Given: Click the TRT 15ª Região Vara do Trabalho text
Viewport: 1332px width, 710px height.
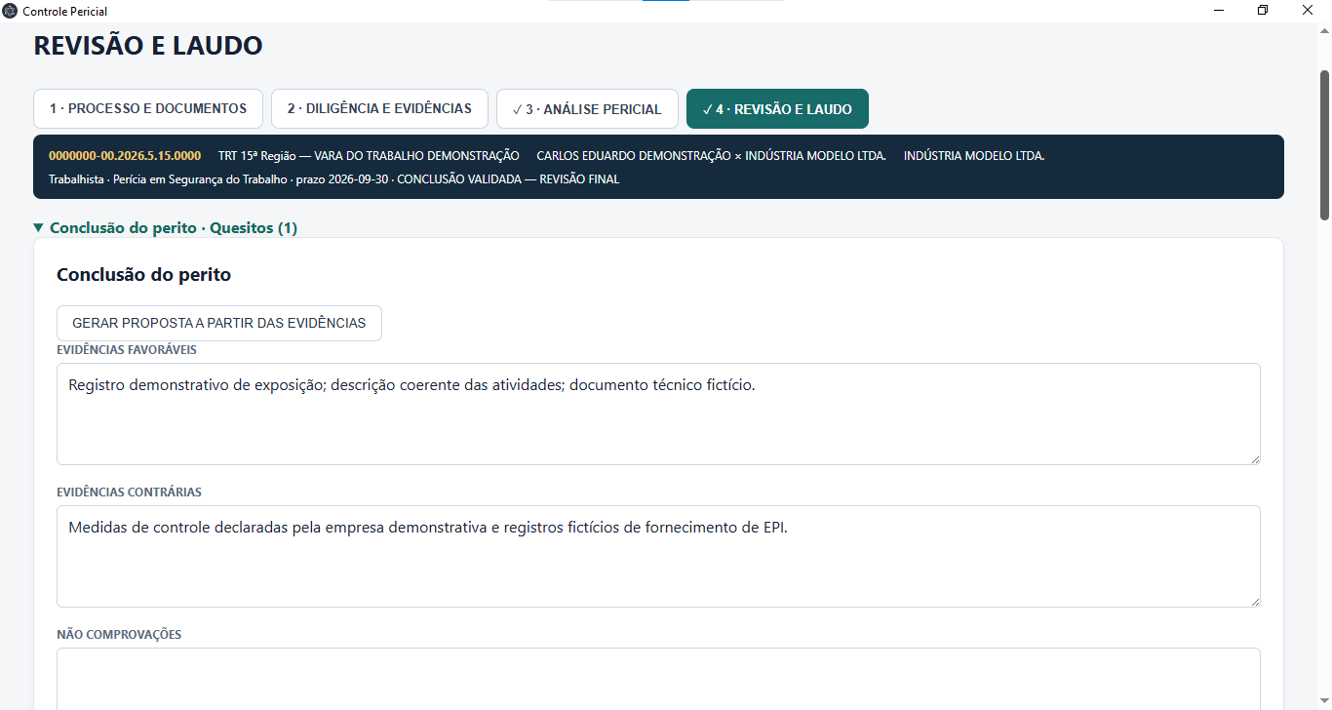Looking at the screenshot, I should tap(369, 156).
